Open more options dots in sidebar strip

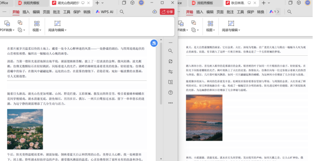(x=170, y=103)
